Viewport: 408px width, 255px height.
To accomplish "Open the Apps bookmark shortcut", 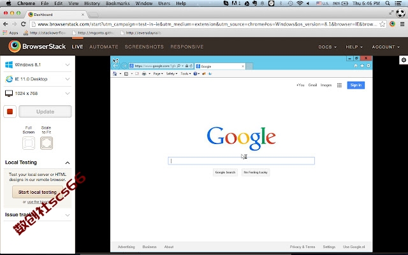I will click(10, 33).
